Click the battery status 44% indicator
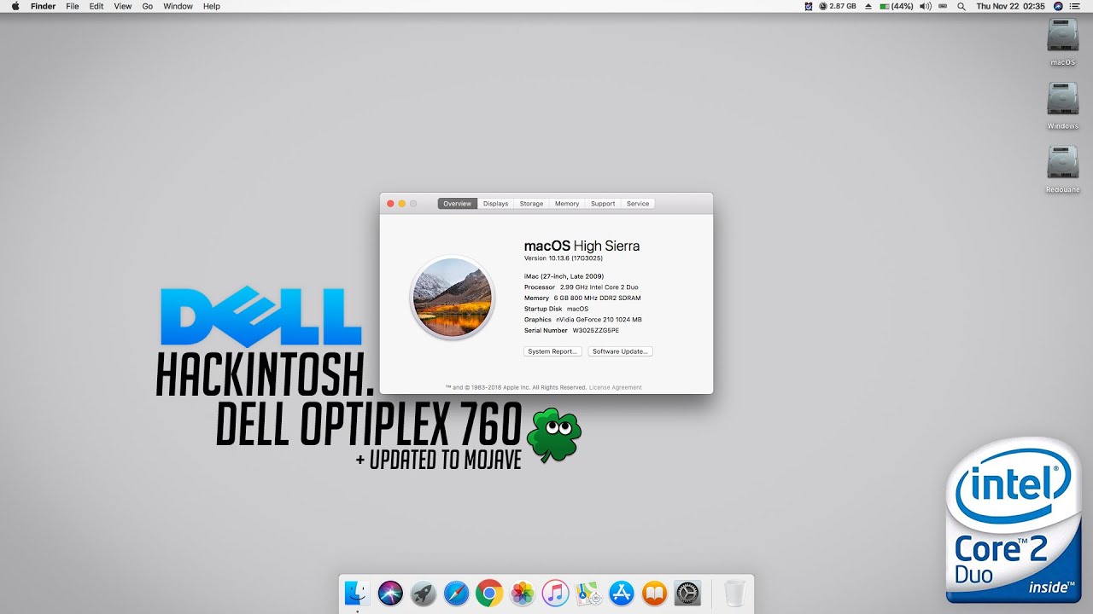This screenshot has height=614, width=1093. [897, 6]
